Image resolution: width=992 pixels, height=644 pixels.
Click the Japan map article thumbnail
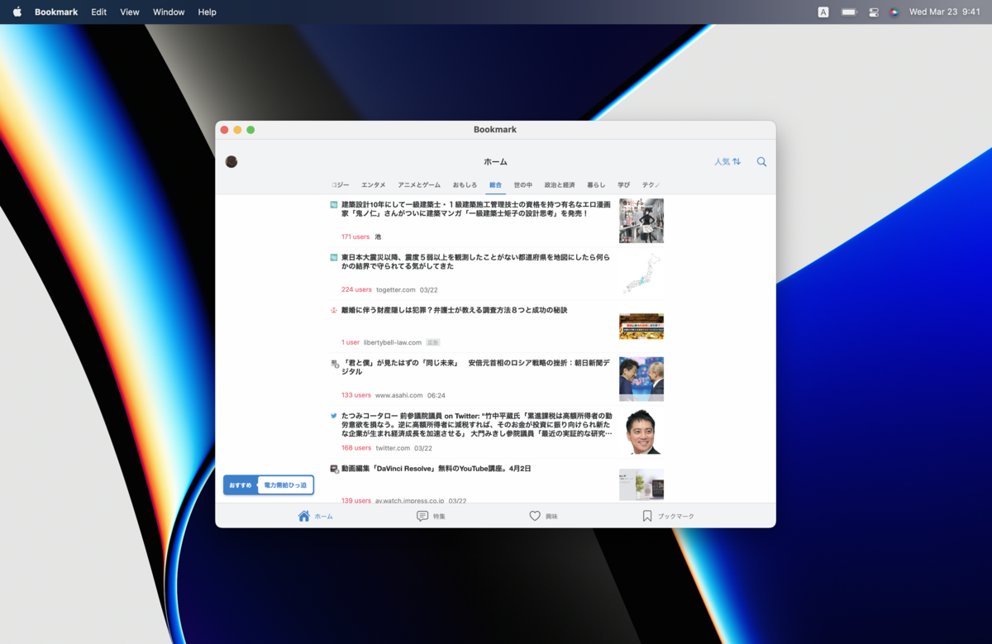641,274
